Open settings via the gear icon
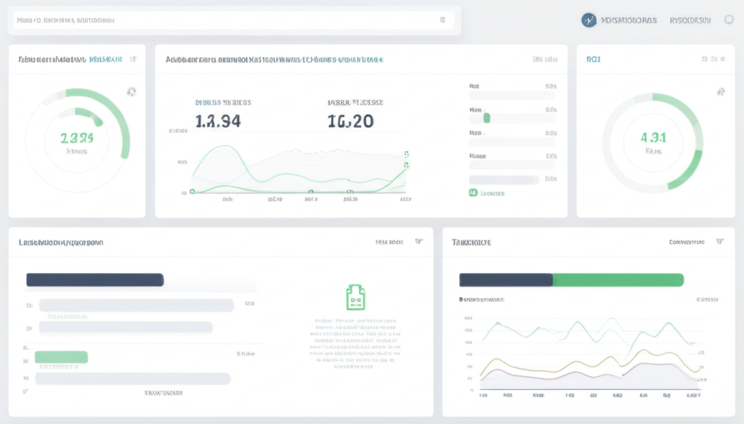This screenshot has width=744, height=424. coord(728,20)
